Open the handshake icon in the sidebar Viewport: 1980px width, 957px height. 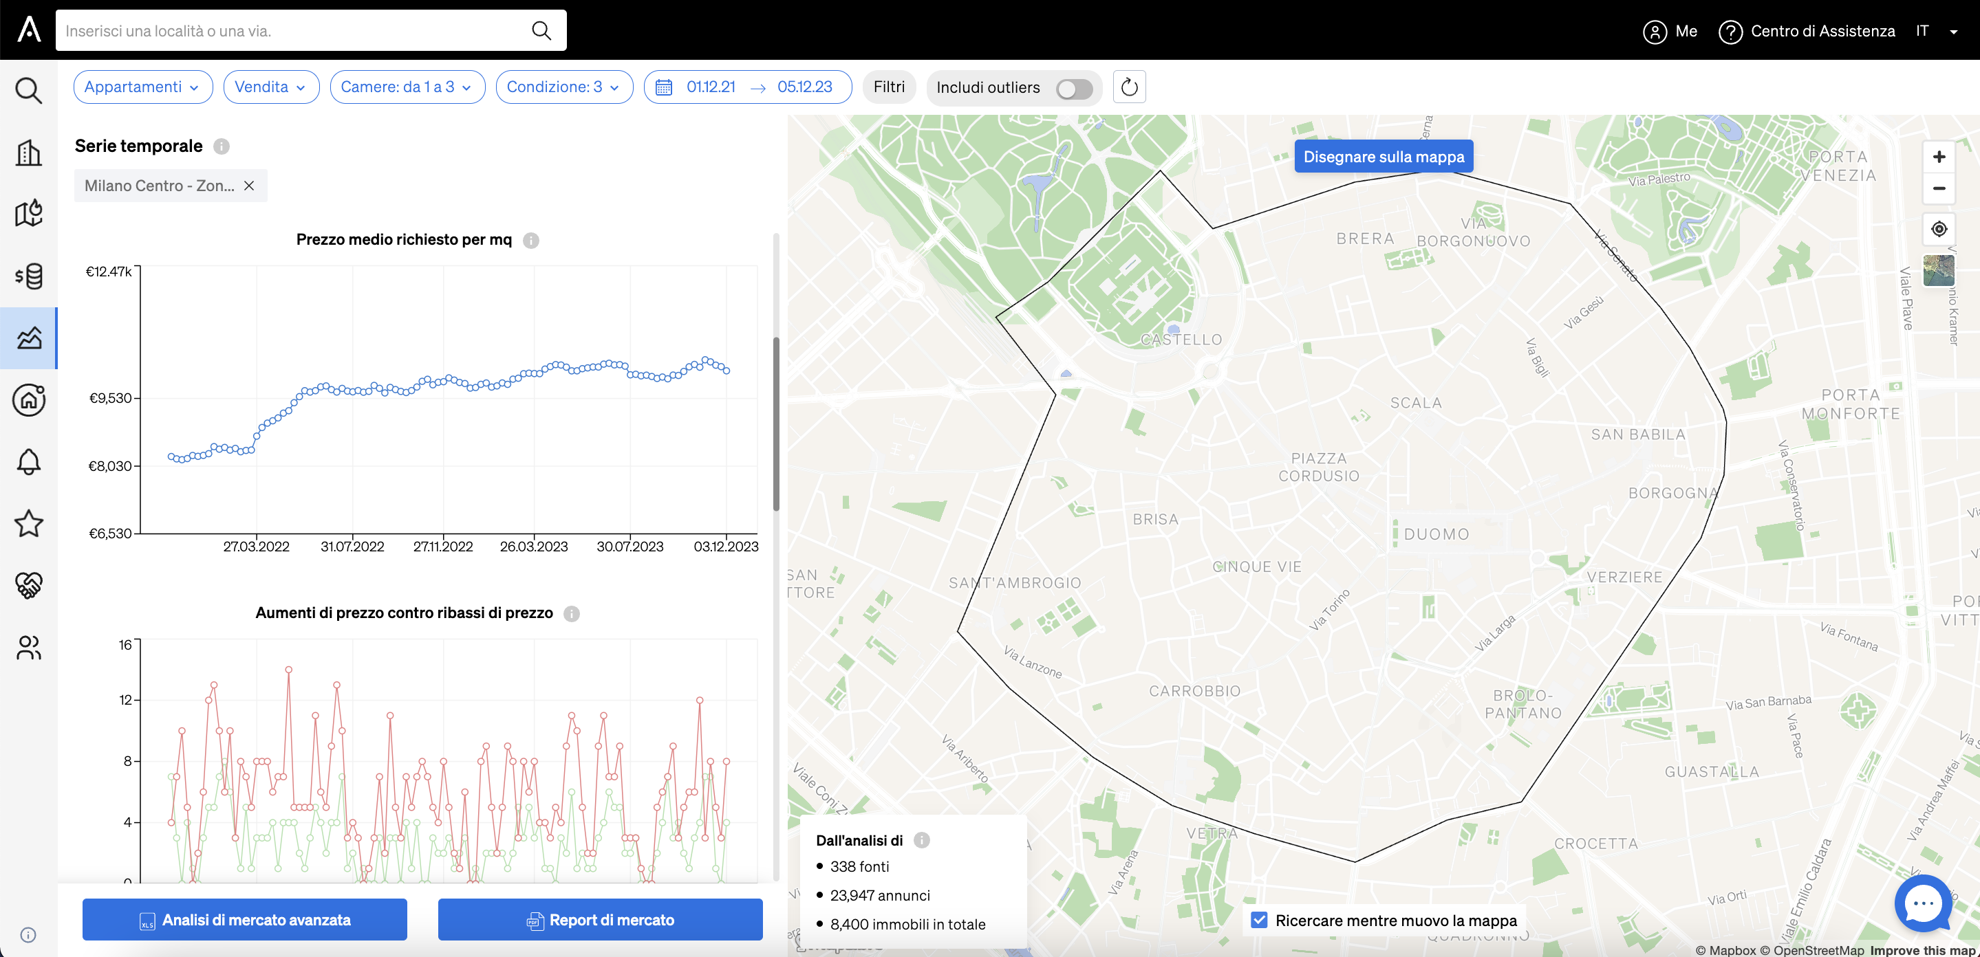pyautogui.click(x=28, y=585)
